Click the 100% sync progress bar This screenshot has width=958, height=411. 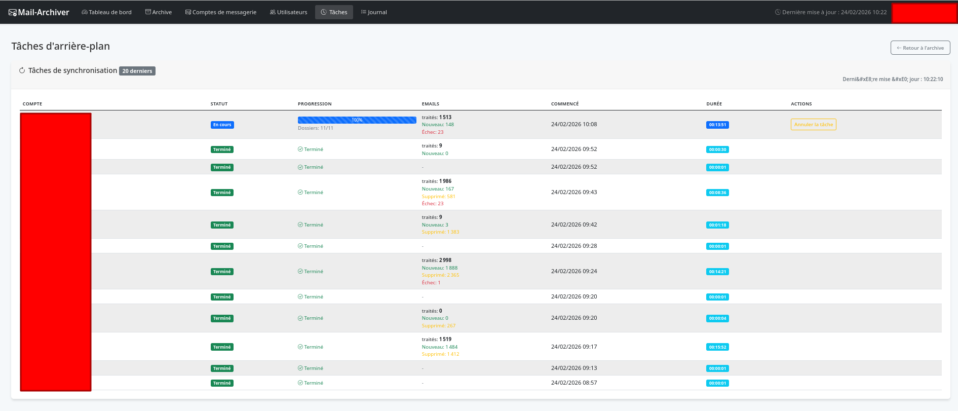(357, 120)
